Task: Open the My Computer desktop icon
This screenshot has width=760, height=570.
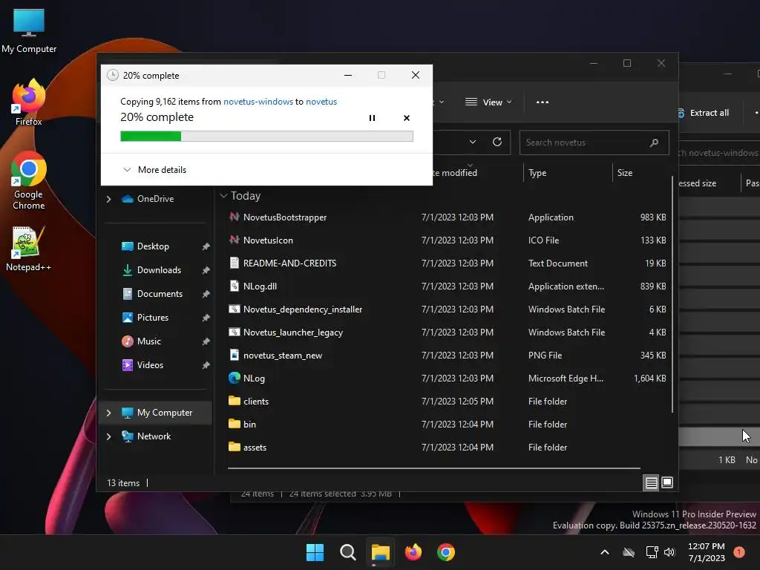Action: pos(29,30)
